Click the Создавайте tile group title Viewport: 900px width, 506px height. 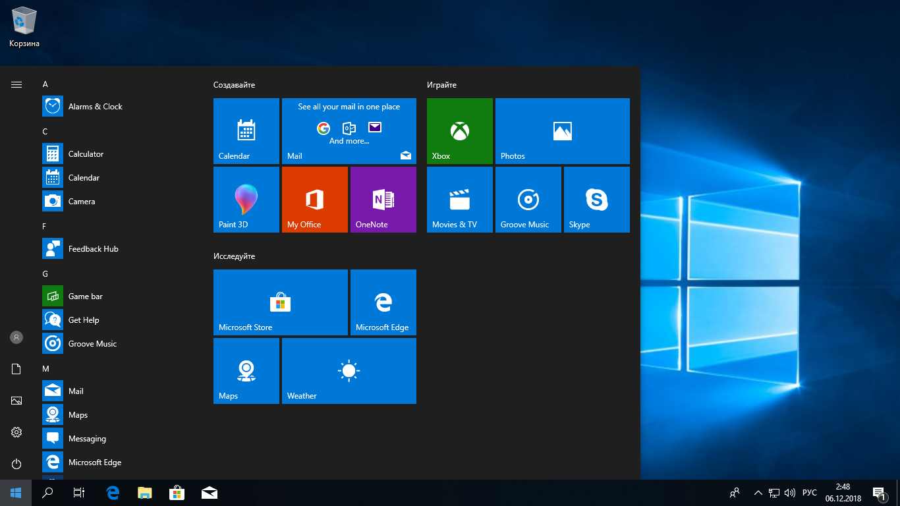(x=234, y=85)
